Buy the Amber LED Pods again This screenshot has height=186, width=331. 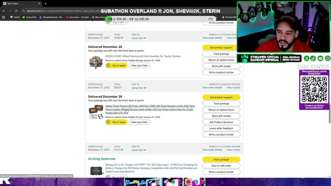pos(116,122)
